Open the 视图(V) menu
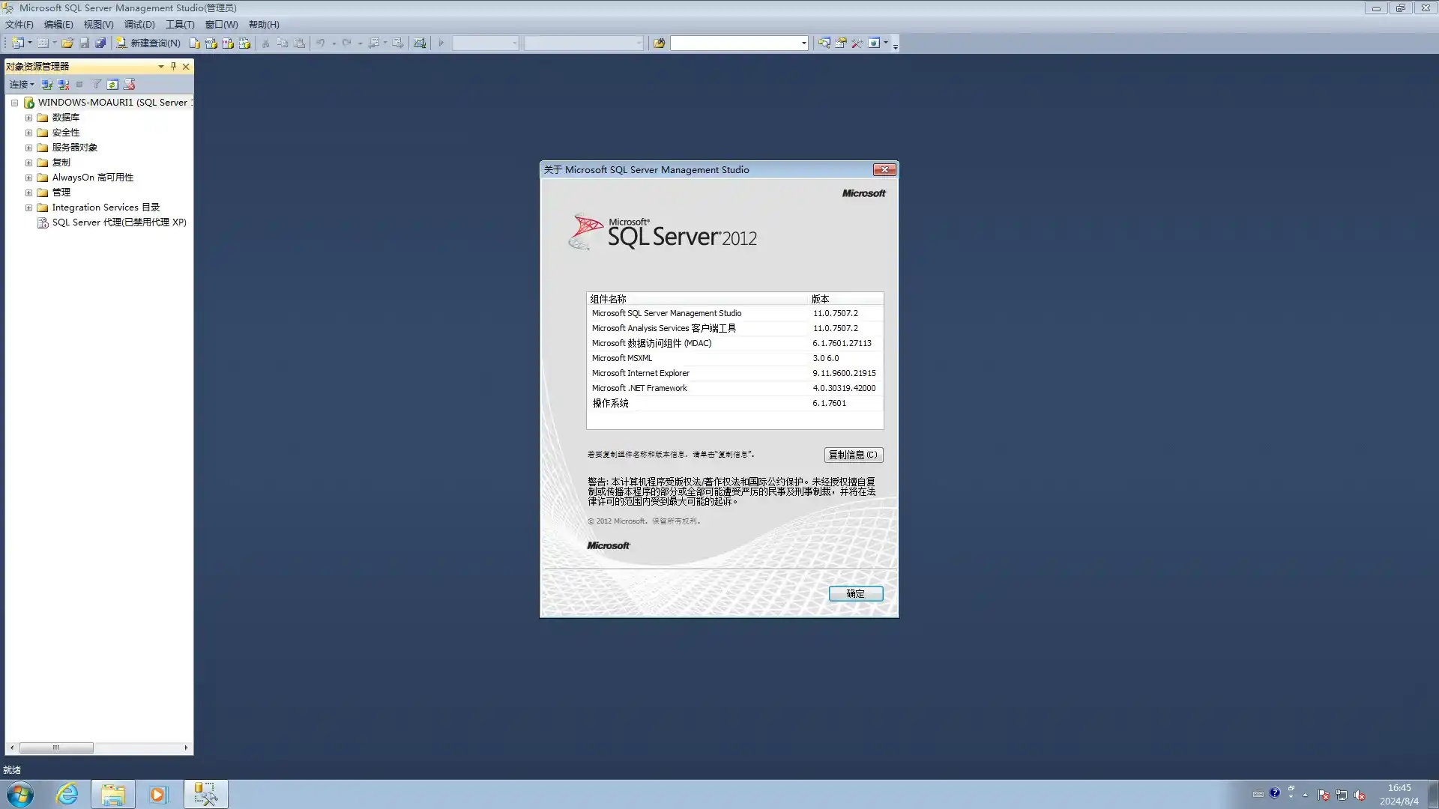This screenshot has height=809, width=1439. point(98,25)
